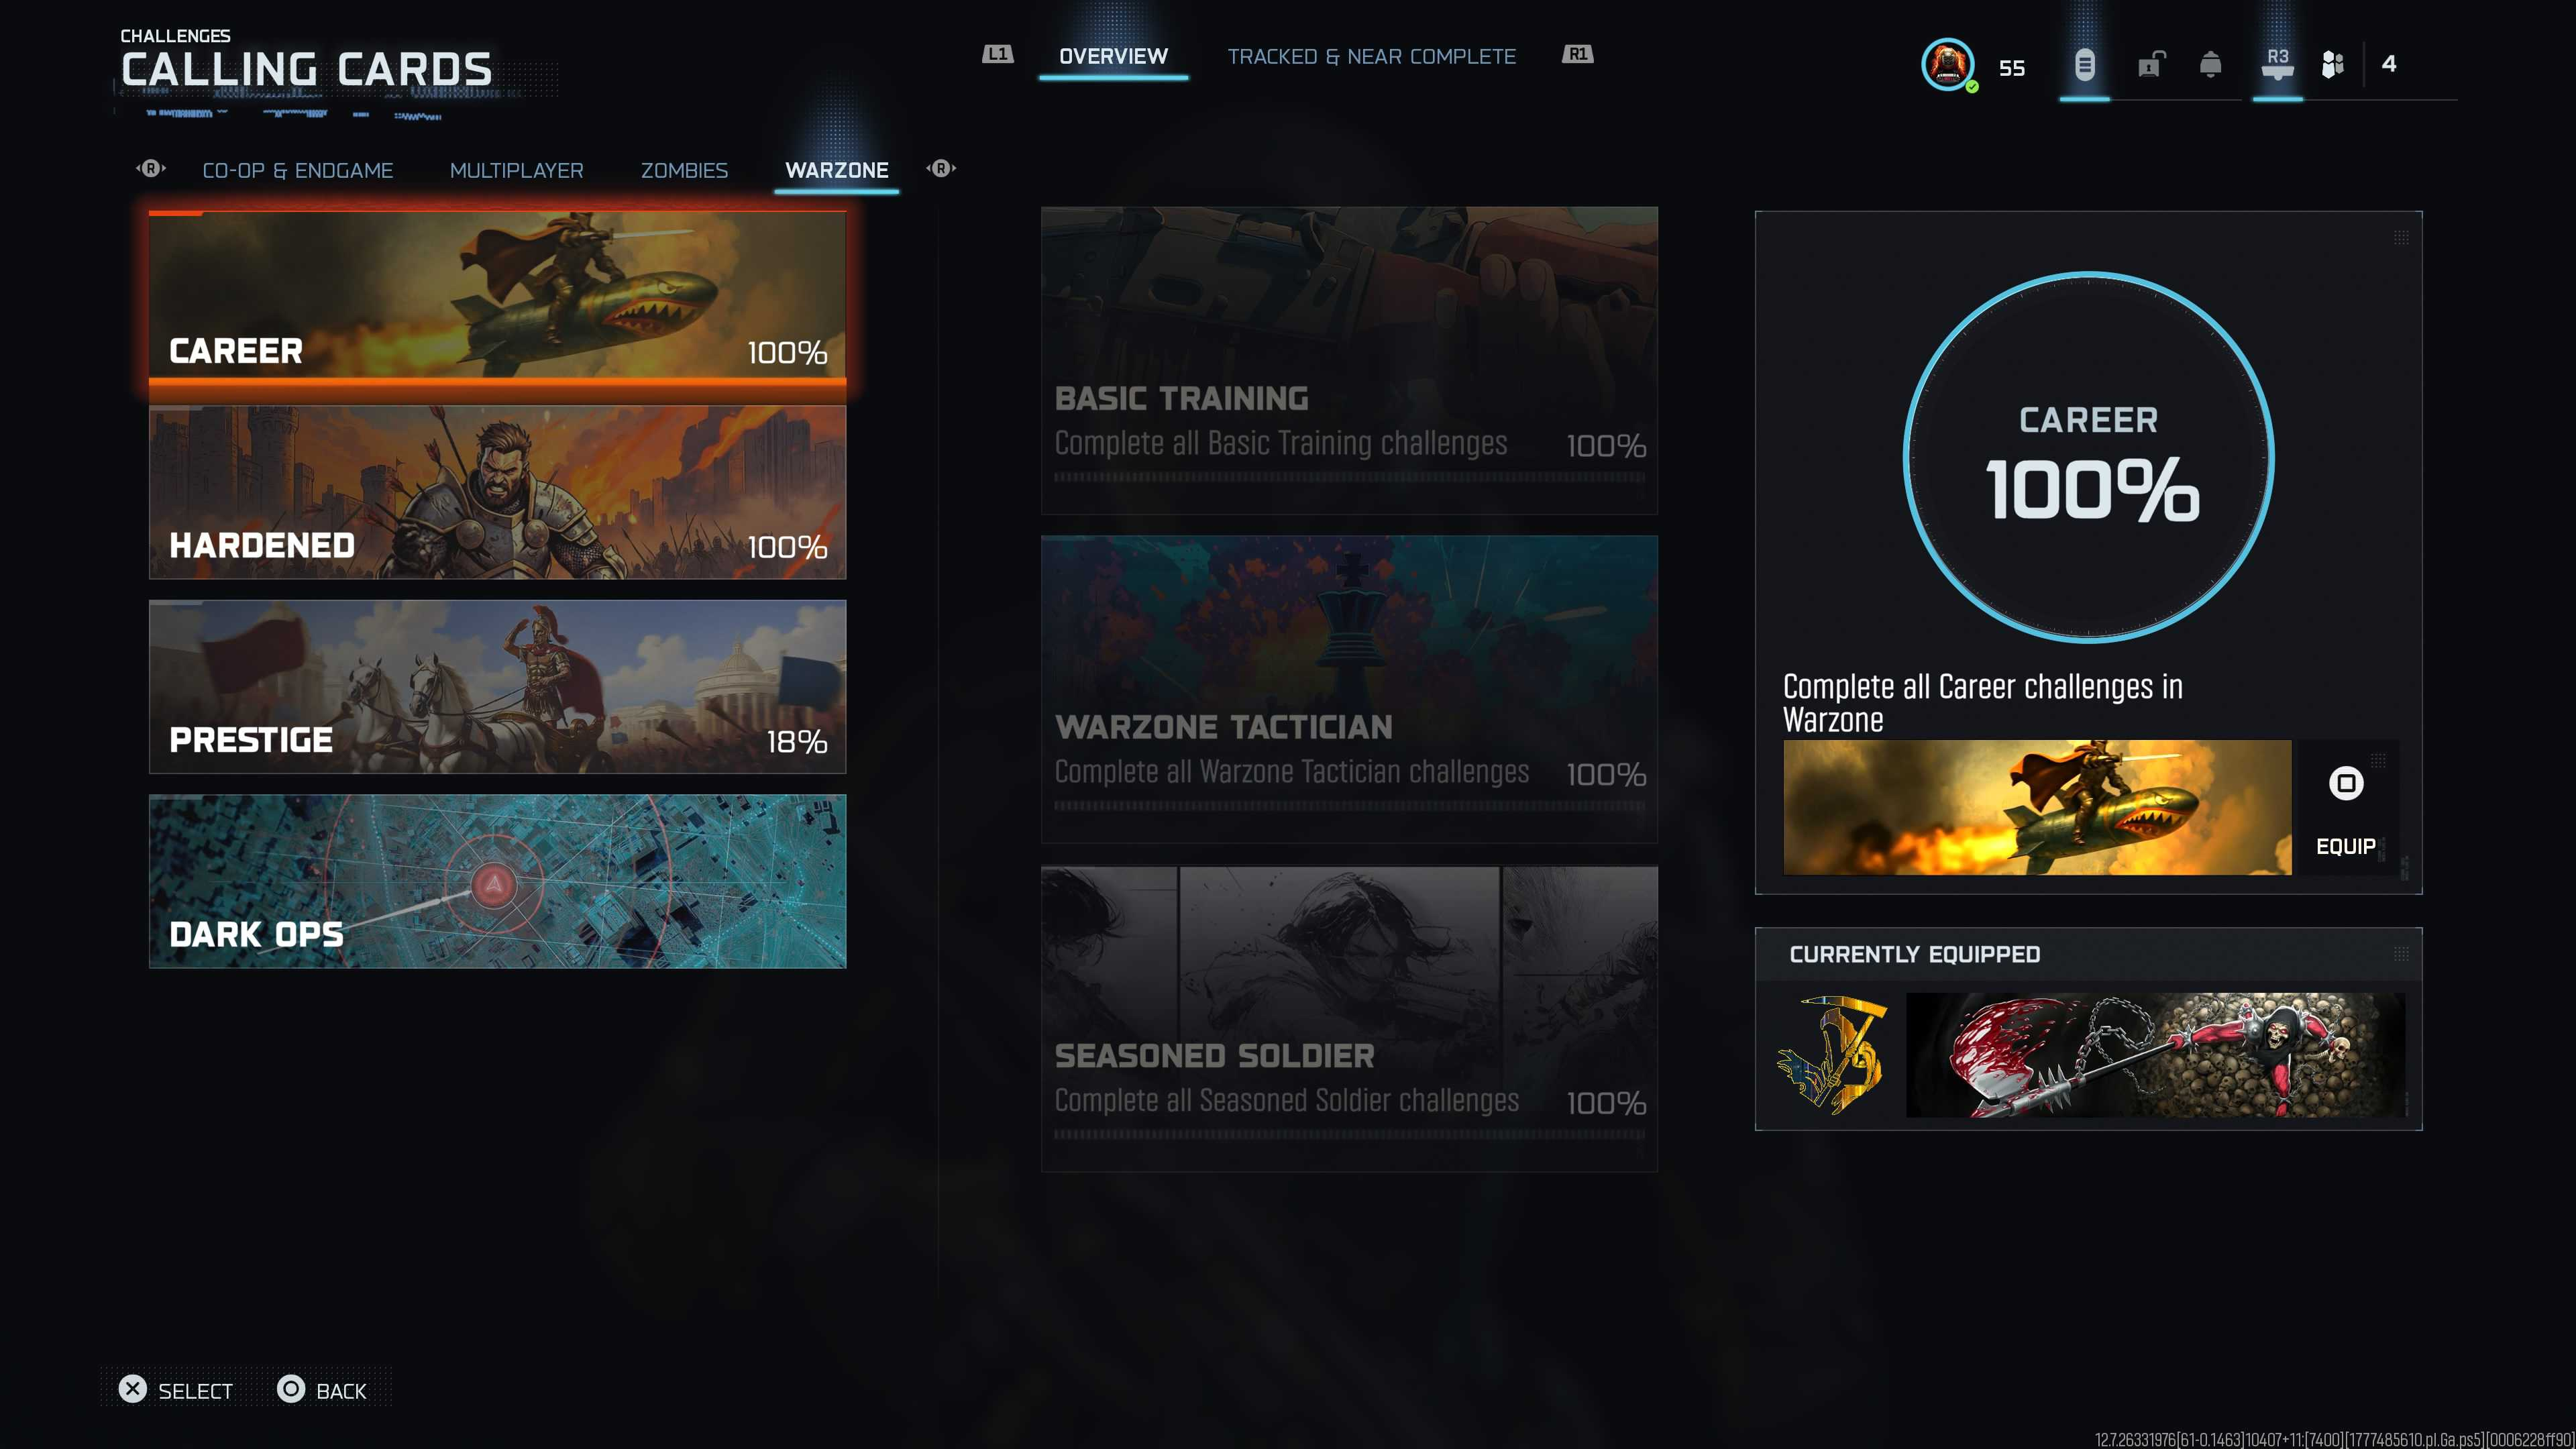This screenshot has width=2576, height=1449.
Task: Click the party count number 4
Action: pyautogui.click(x=2389, y=64)
